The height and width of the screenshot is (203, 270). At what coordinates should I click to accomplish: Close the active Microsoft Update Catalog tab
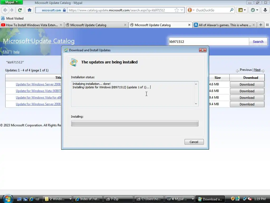189,25
